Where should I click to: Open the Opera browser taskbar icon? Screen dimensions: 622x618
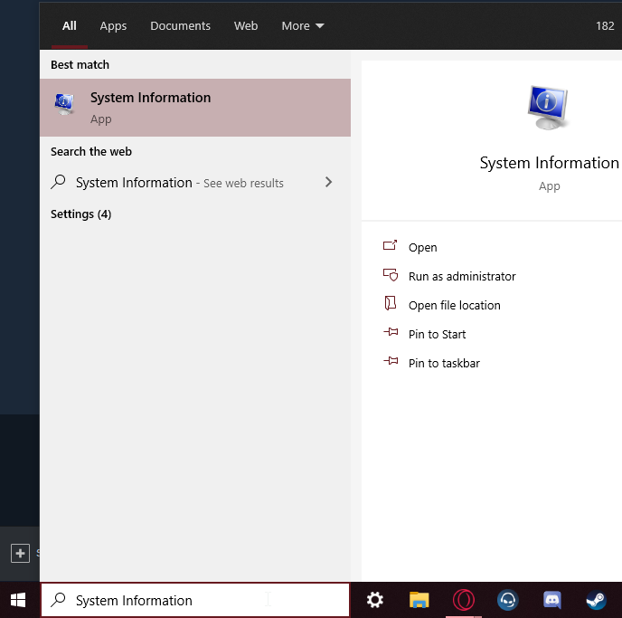(463, 600)
